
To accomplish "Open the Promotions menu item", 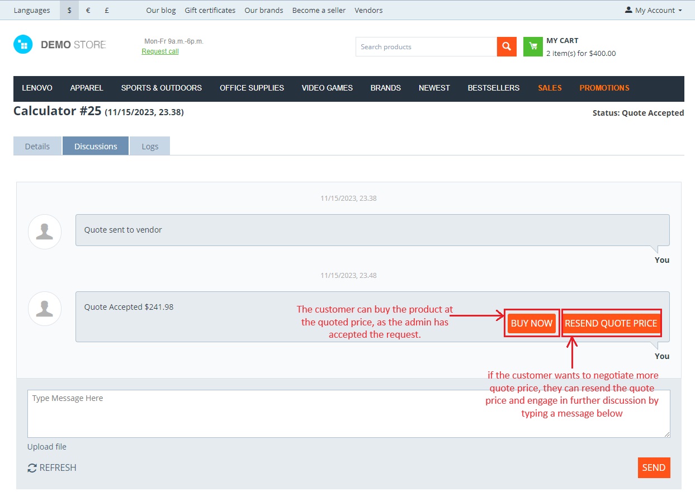I will point(604,88).
